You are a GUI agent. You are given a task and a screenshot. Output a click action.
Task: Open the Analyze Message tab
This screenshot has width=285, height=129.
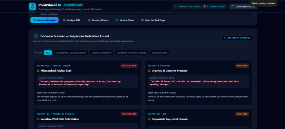pos(45,20)
